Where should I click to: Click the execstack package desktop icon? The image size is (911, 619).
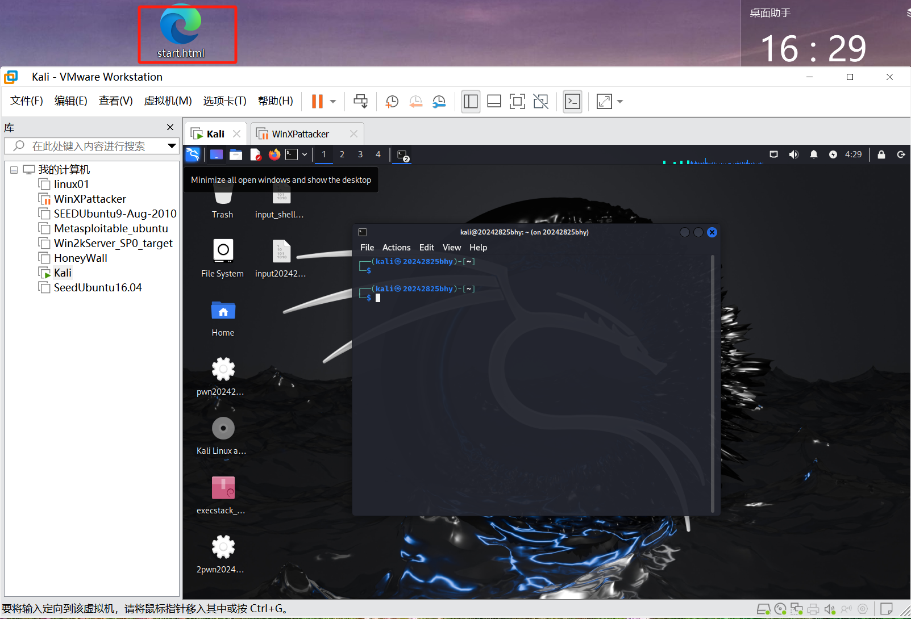coord(223,495)
